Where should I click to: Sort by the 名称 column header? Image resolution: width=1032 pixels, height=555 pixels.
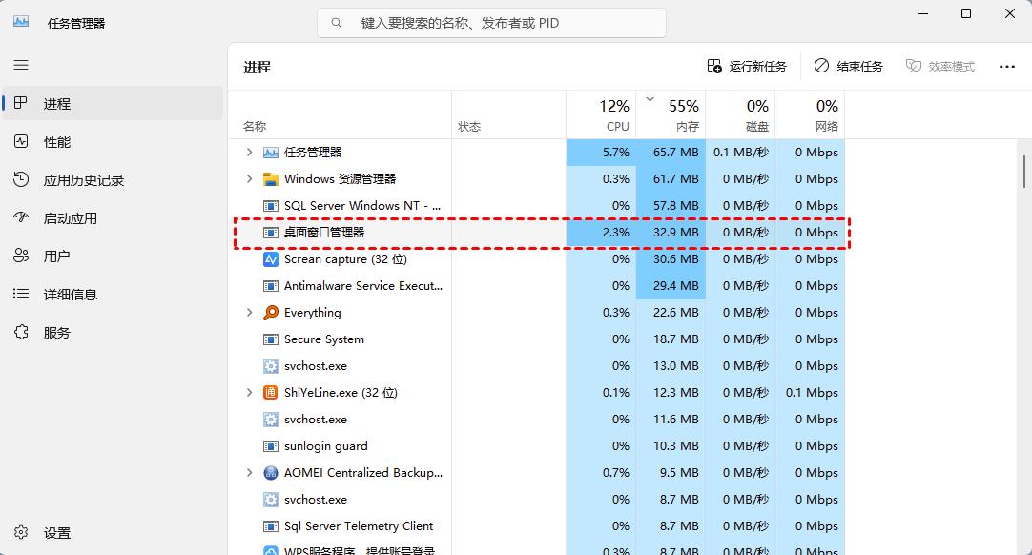[x=341, y=114]
